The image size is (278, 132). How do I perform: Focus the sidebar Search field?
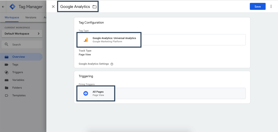click(x=22, y=45)
